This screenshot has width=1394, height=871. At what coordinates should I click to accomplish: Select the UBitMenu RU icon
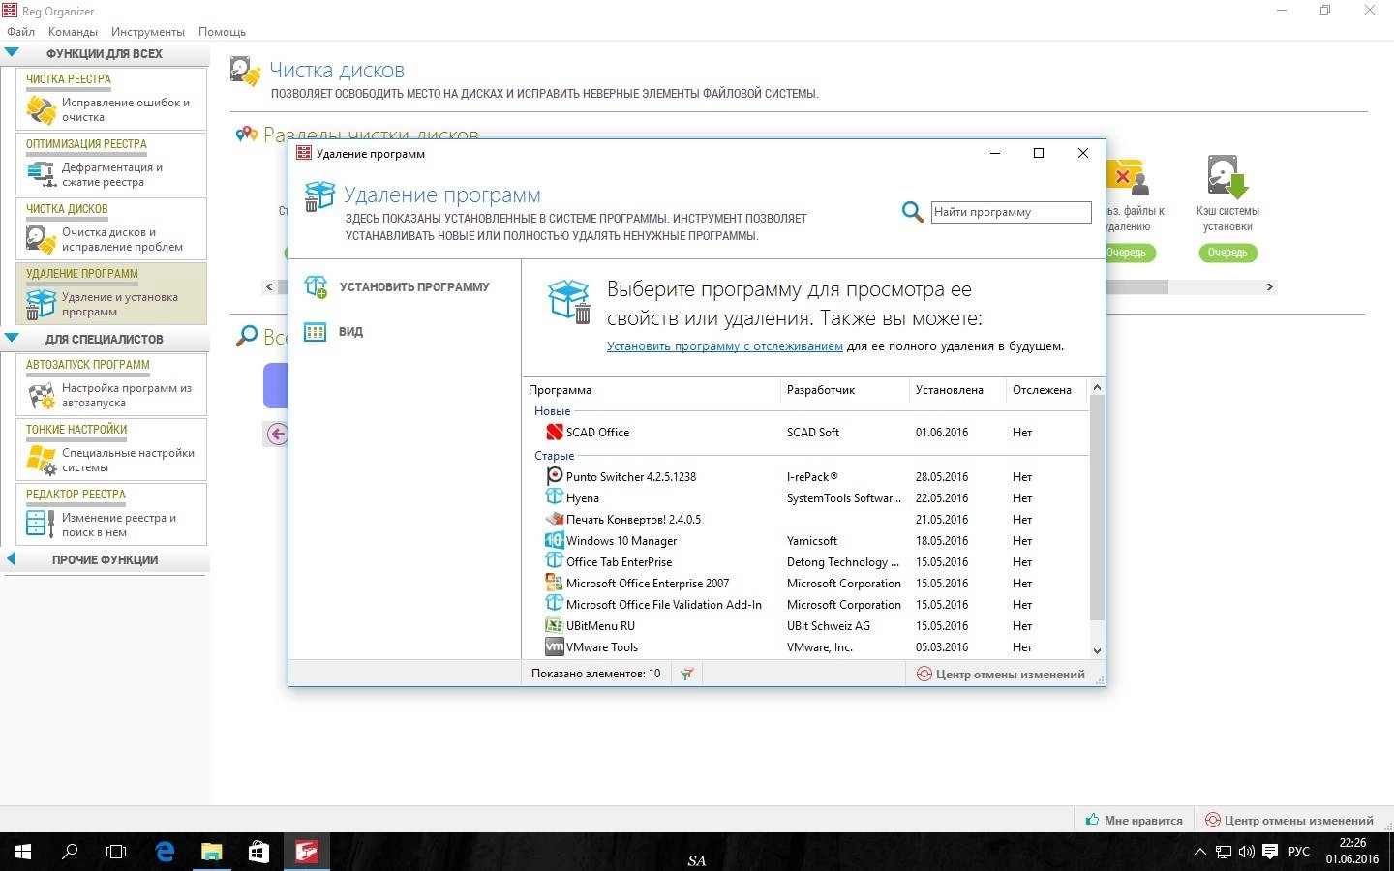tap(554, 625)
